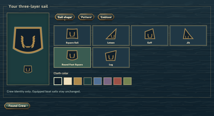
Task: Choose the Round Foot Square shape
Action: [72, 57]
